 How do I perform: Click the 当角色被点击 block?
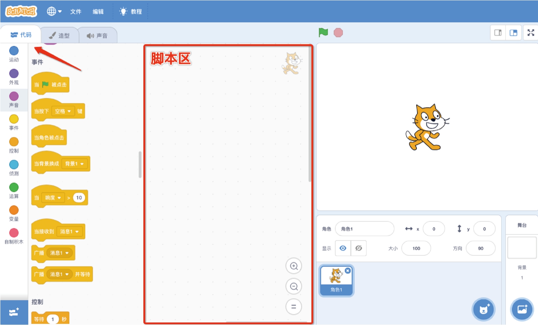[x=49, y=137]
